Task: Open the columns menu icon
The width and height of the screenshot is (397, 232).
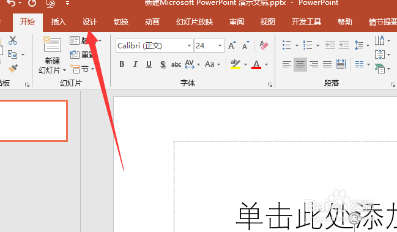Action: point(359,64)
